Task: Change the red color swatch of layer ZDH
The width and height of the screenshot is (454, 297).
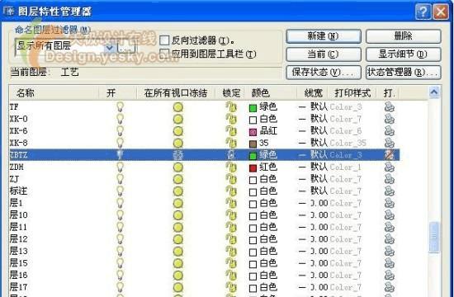Action: tap(253, 168)
